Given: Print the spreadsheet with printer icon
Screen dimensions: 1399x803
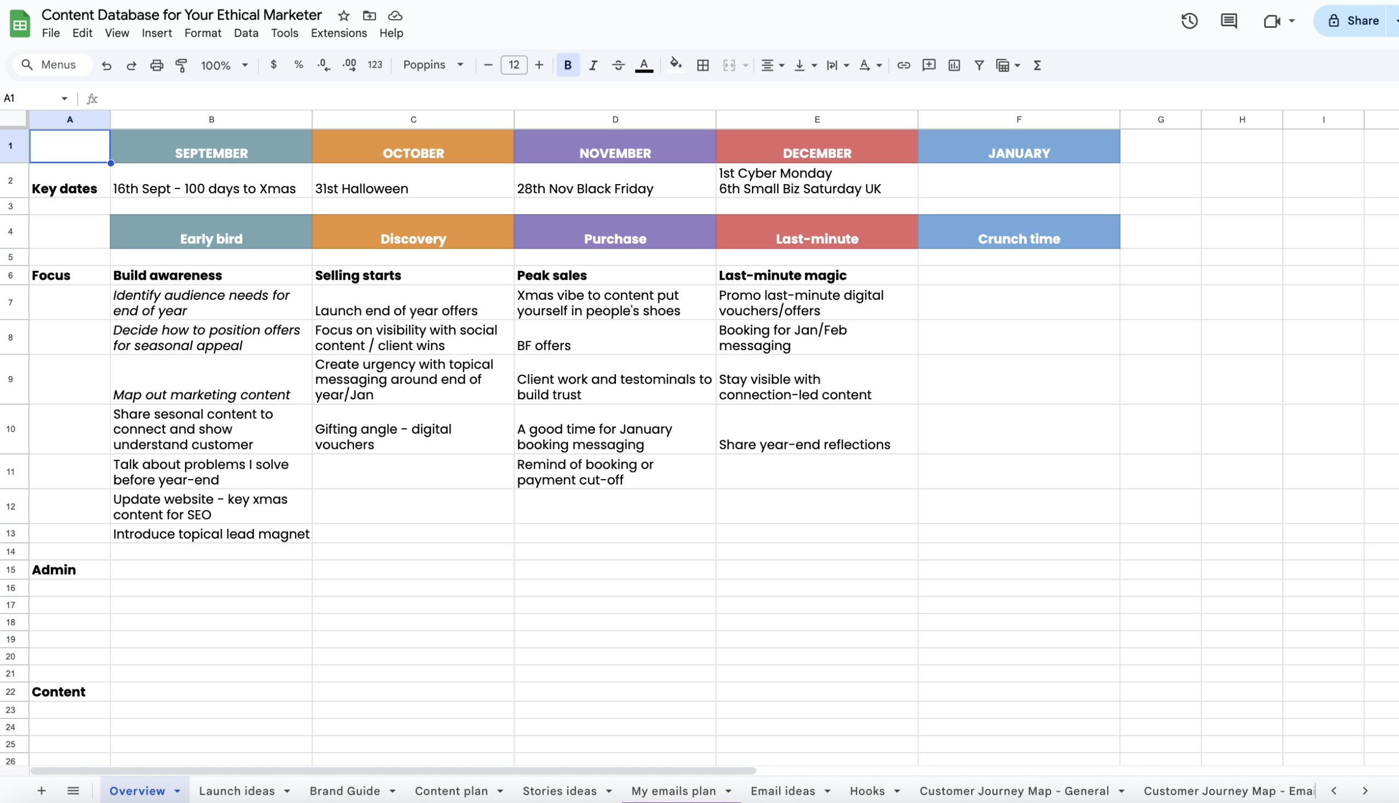Looking at the screenshot, I should click(157, 66).
